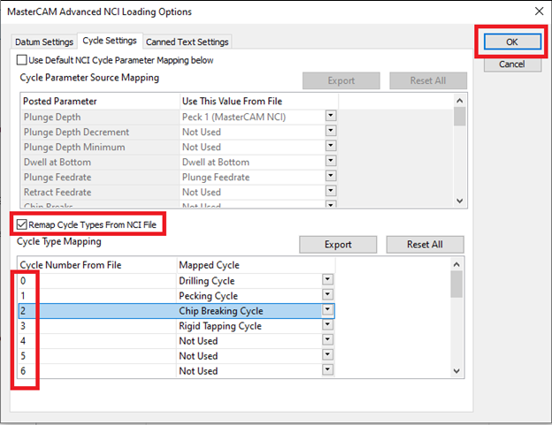Click the Posted Parameter column header
Image resolution: width=552 pixels, height=425 pixels.
pos(100,102)
